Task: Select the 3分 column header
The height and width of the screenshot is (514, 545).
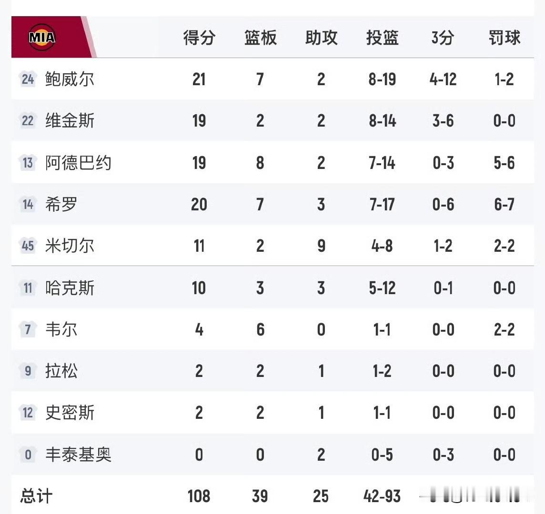Action: [443, 38]
